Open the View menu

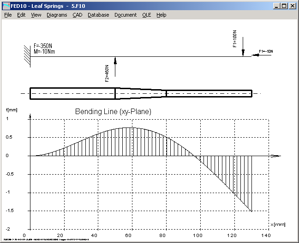point(36,15)
